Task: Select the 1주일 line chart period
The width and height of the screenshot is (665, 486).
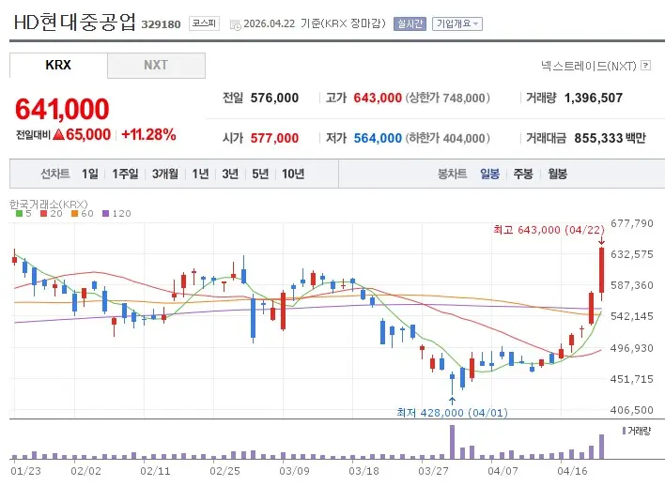Action: (x=125, y=174)
